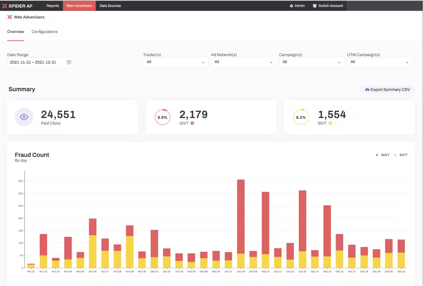Open the Campaign(s) dropdown
The height and width of the screenshot is (286, 423).
pyautogui.click(x=311, y=62)
